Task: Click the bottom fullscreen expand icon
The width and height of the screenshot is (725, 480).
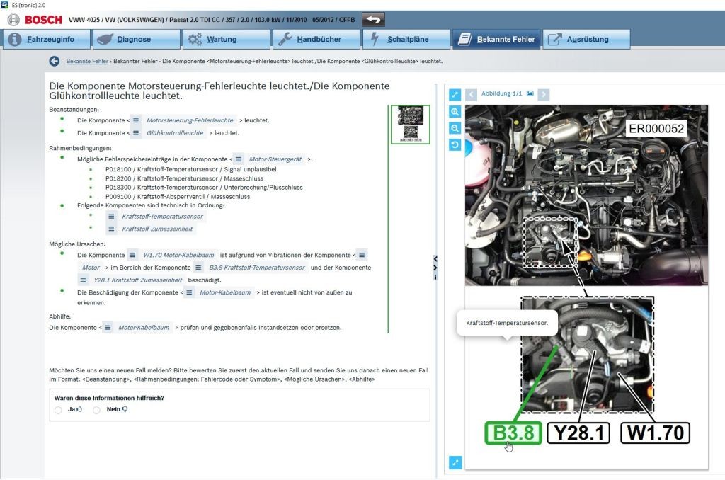Action: 455,462
